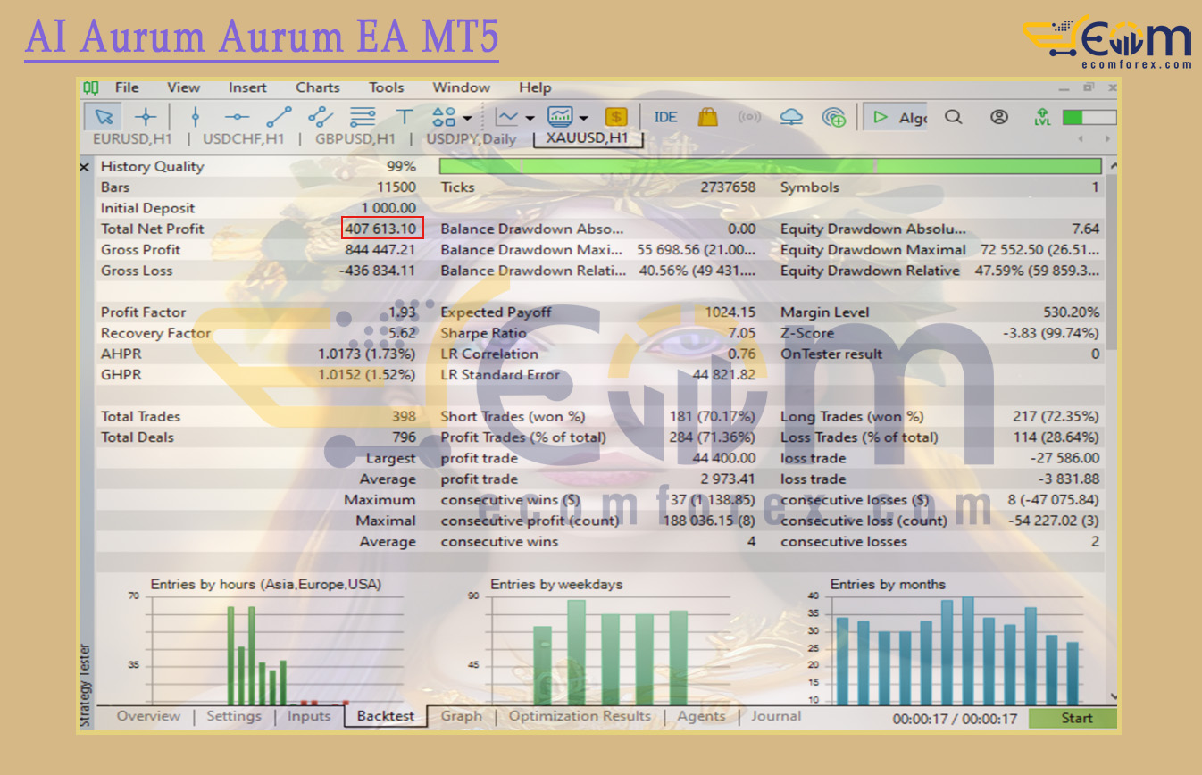Expand the objects shapes dropdown arrow
This screenshot has height=775, width=1202.
[467, 118]
